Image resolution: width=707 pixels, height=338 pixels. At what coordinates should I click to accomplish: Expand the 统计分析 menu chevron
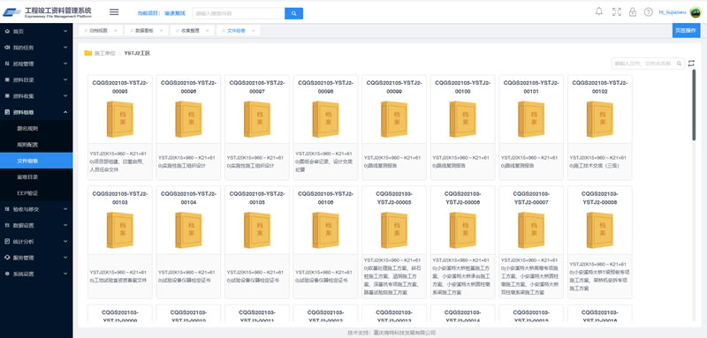pyautogui.click(x=65, y=241)
